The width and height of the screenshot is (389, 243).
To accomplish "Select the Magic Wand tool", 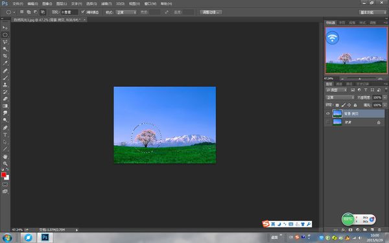I will pos(5,49).
